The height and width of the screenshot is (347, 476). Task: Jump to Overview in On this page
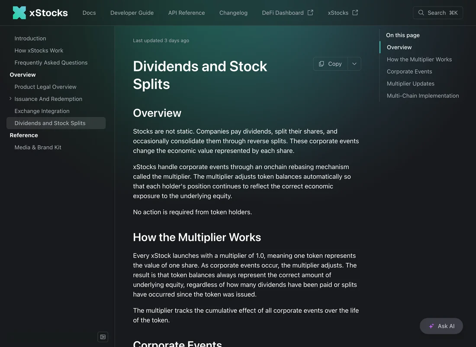(399, 47)
